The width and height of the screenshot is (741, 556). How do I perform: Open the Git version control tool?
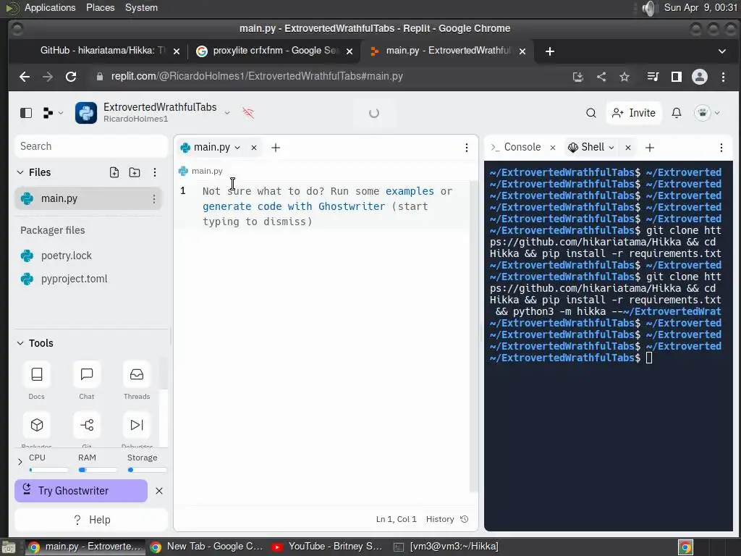[x=87, y=426]
